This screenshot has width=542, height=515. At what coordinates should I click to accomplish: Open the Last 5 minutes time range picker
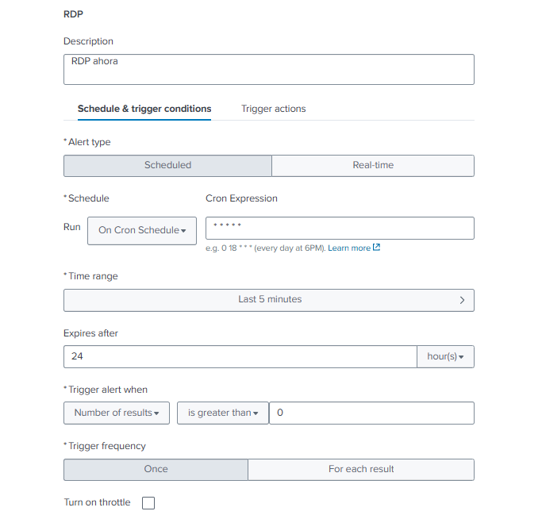[x=269, y=300]
